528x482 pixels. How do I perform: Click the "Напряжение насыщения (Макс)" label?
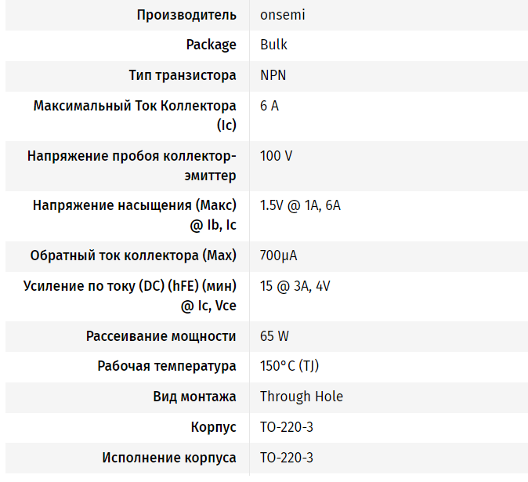(135, 206)
